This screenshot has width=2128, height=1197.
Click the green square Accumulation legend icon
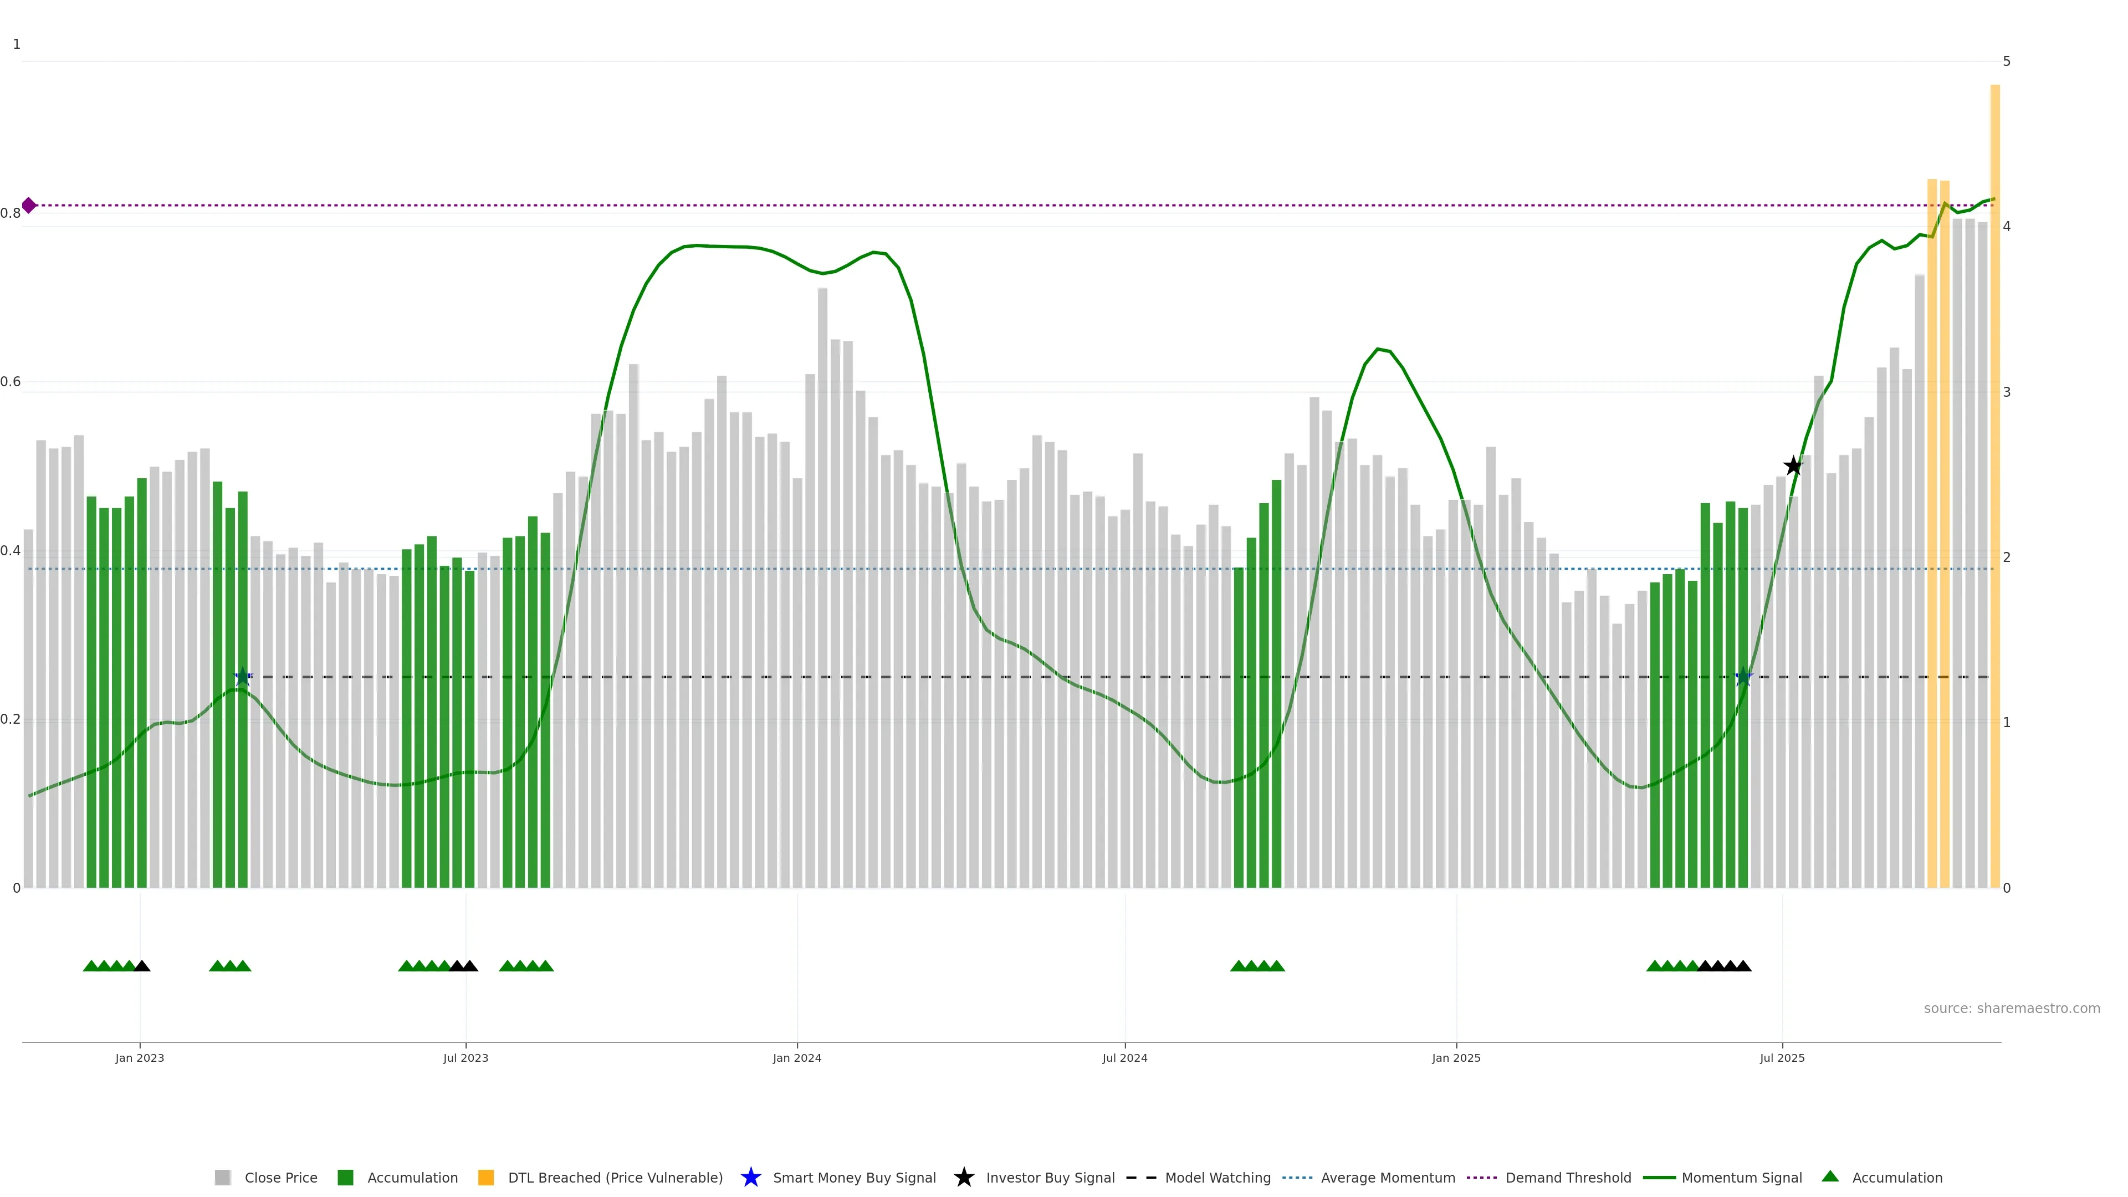point(345,1177)
